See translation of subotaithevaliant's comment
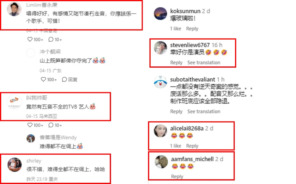The image size is (296, 184). 204,111
